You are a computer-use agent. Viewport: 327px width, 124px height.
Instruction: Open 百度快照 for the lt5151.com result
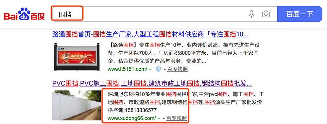click(177, 69)
